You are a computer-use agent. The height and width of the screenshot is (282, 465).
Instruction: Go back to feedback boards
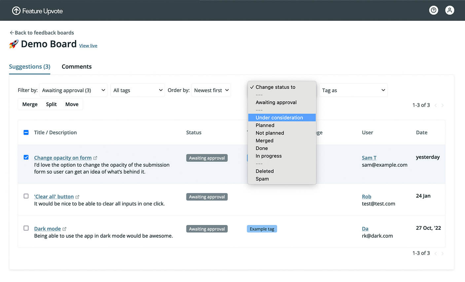(42, 33)
